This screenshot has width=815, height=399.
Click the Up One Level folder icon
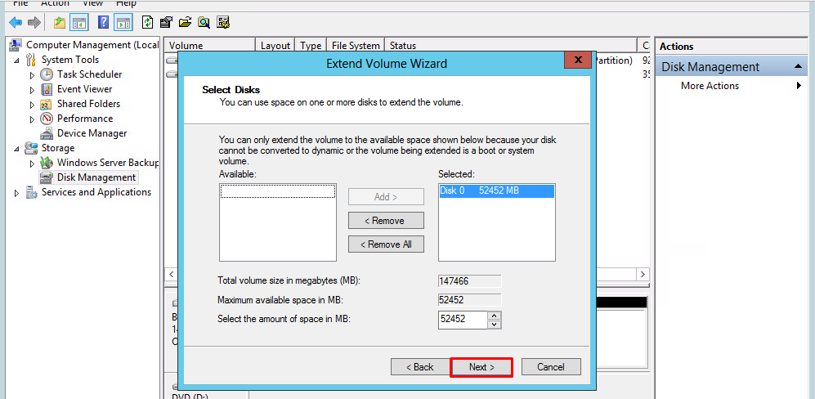[x=59, y=22]
